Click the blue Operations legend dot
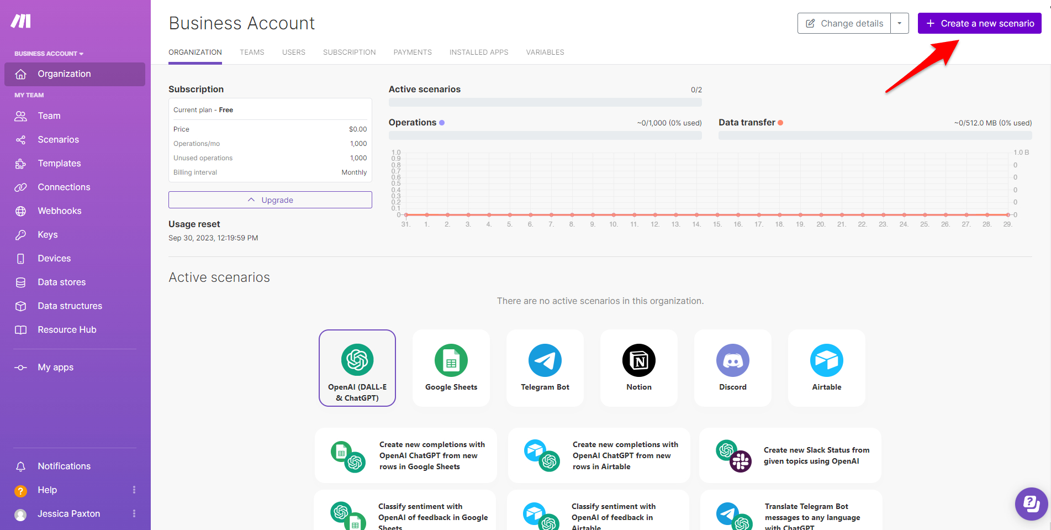 [442, 123]
